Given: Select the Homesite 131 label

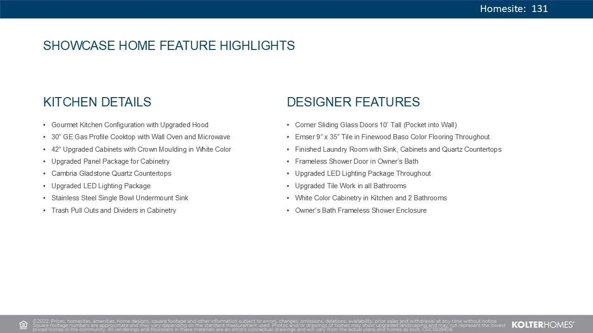Looking at the screenshot, I should tap(513, 9).
